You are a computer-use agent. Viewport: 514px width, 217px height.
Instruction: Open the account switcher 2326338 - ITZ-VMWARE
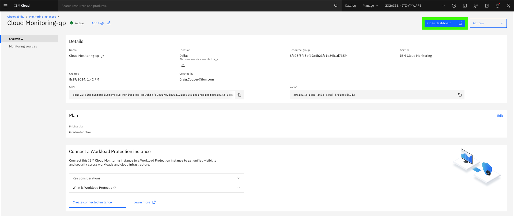point(415,6)
